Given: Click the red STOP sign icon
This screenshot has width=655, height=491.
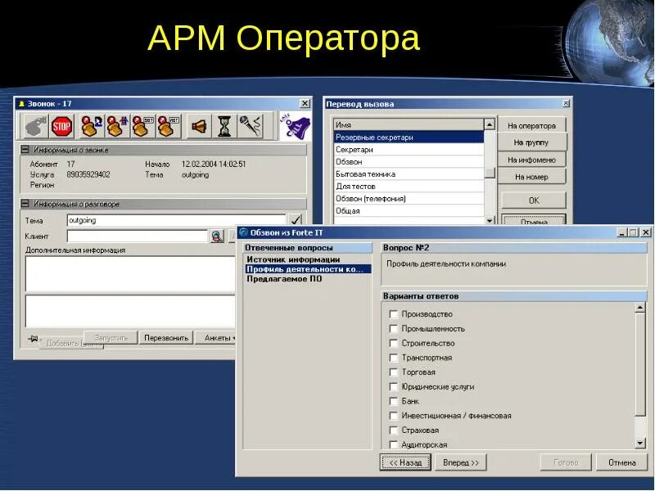Looking at the screenshot, I should click(x=61, y=126).
